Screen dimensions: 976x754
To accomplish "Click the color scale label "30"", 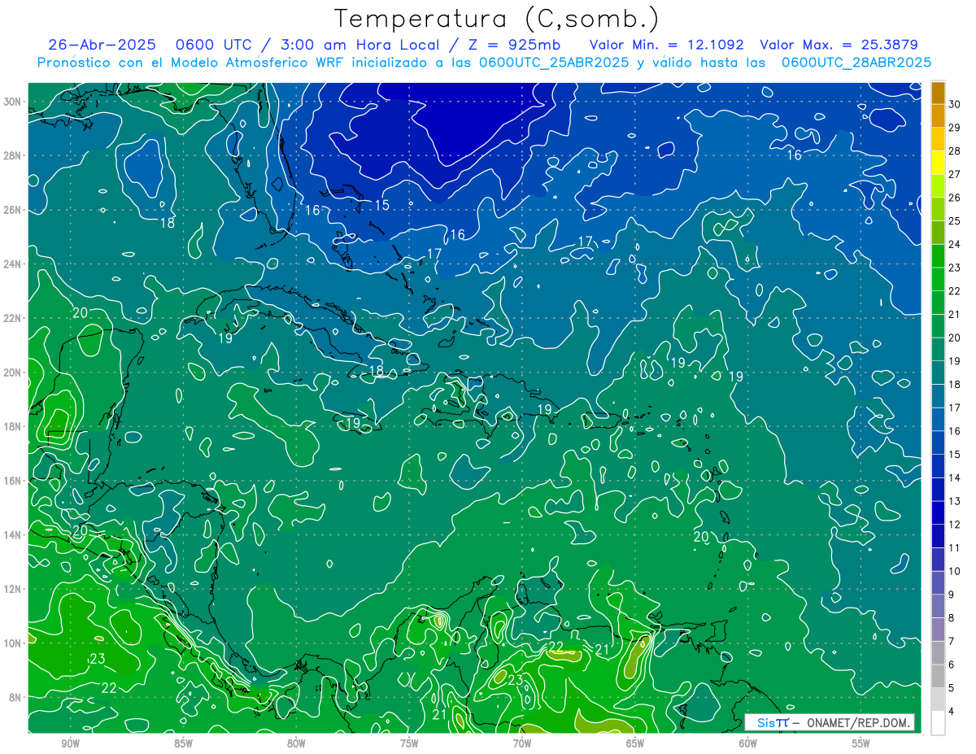I will point(955,104).
